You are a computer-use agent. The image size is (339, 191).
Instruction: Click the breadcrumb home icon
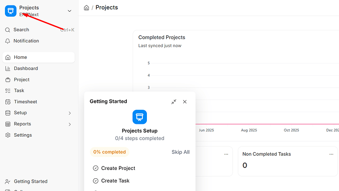coord(86,8)
